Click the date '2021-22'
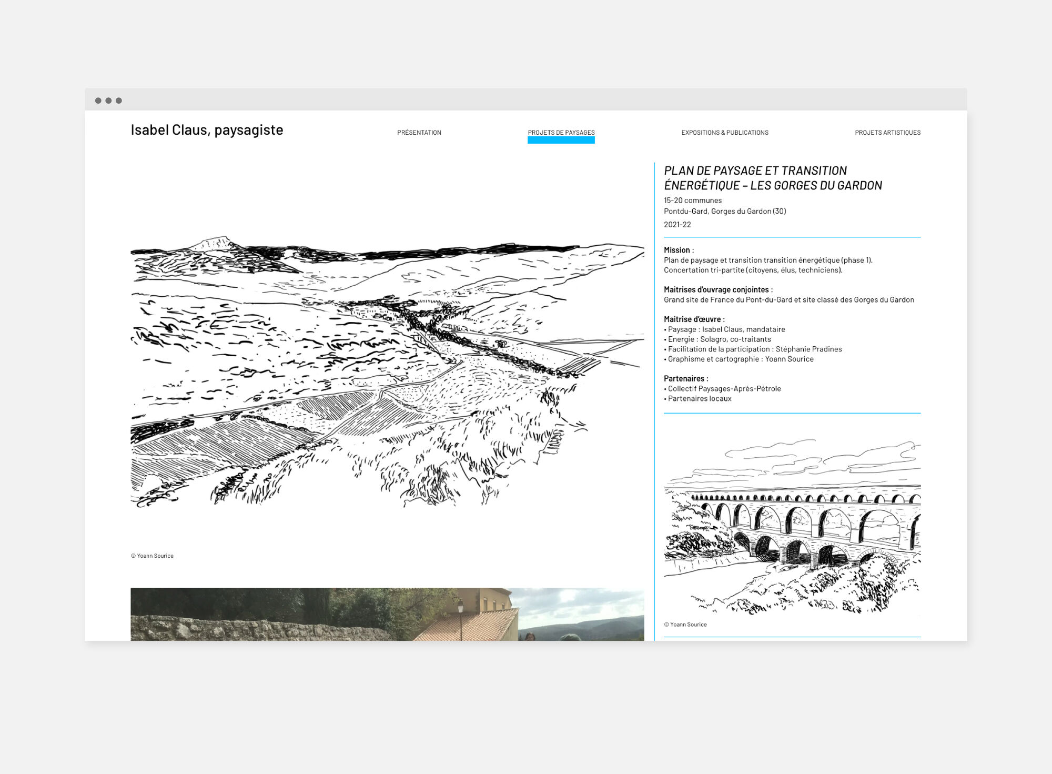This screenshot has height=774, width=1052. (x=677, y=225)
